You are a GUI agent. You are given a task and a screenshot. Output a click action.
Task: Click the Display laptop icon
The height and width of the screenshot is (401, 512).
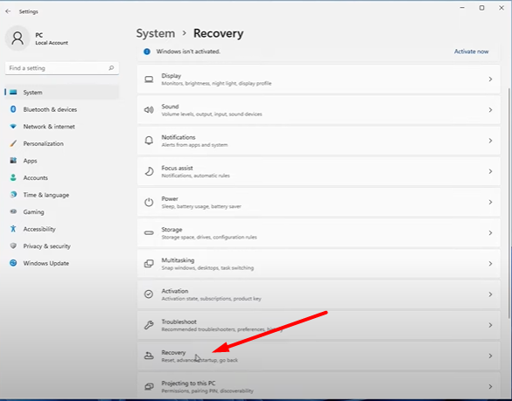(149, 80)
